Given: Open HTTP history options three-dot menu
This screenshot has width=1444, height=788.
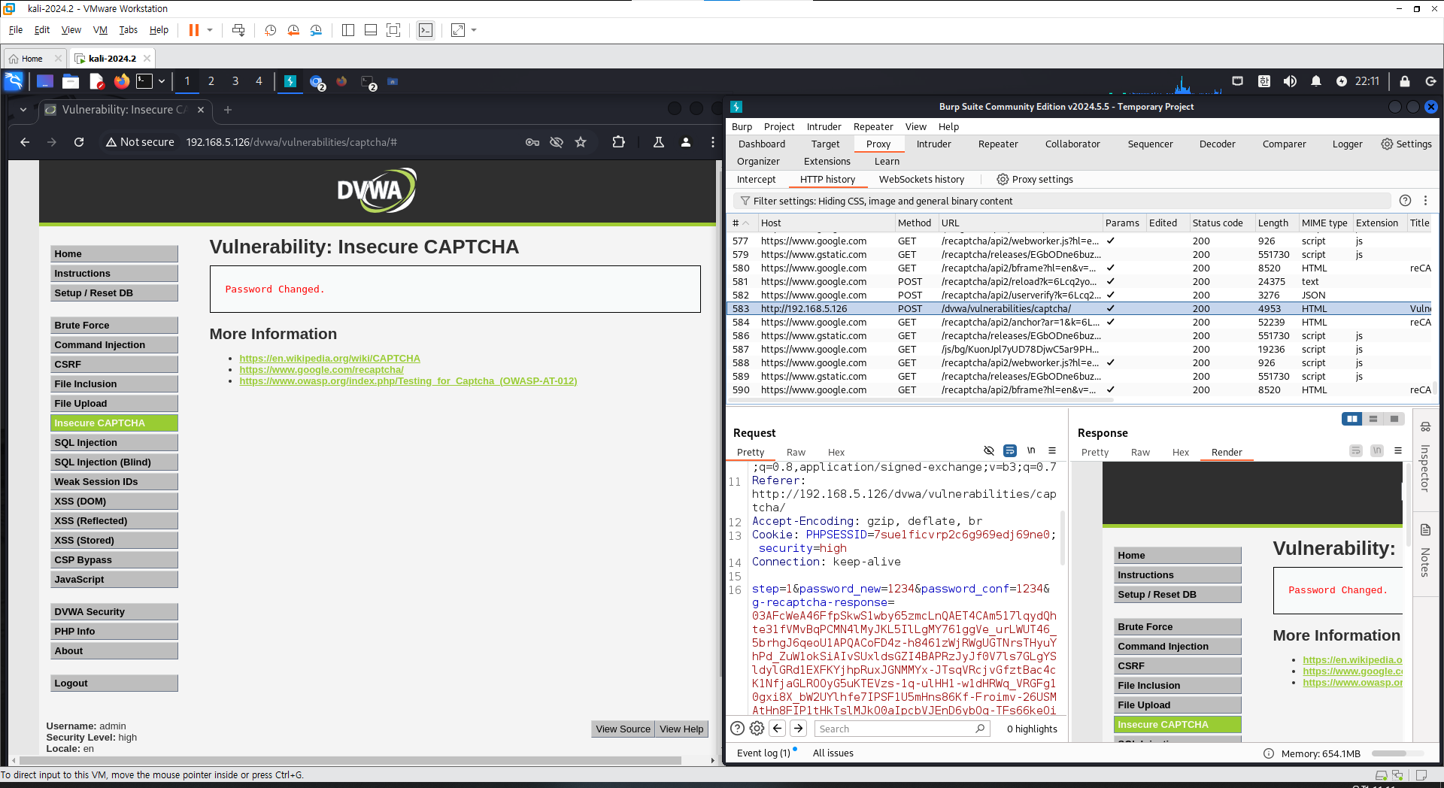Looking at the screenshot, I should [x=1425, y=201].
